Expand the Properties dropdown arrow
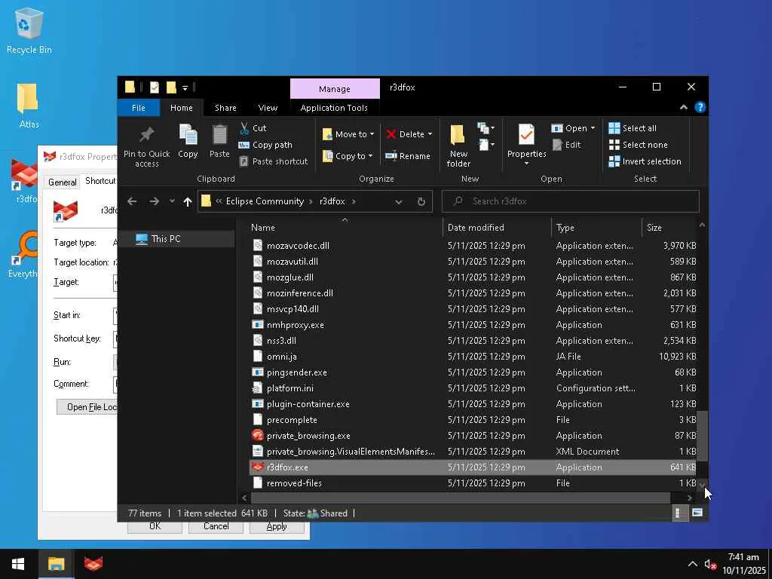Viewport: 772px width, 579px height. point(526,164)
